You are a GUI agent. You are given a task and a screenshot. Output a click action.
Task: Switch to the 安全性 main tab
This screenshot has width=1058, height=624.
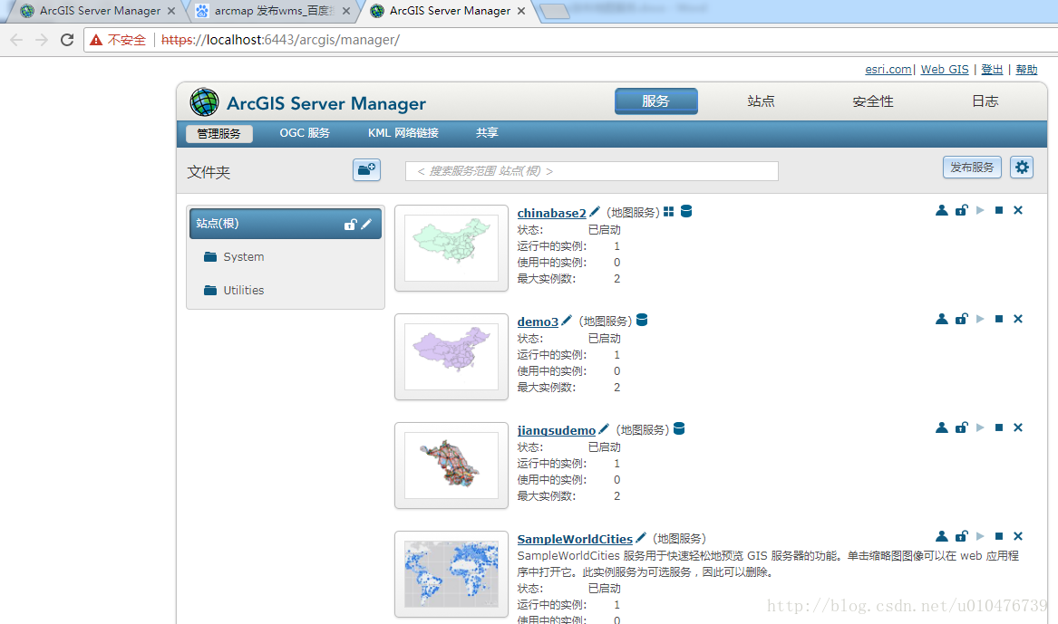pos(873,101)
